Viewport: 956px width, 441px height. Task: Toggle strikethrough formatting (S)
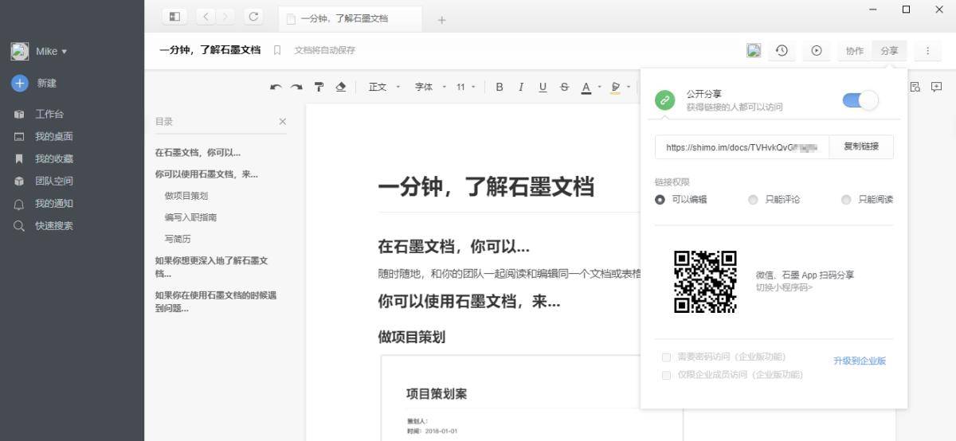(x=564, y=88)
